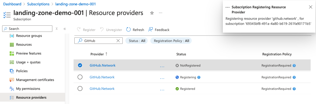Viewport: 316px width, 104px height.
Task: Open GitHub.Network link in the NotRegistered row
Action: tap(103, 66)
